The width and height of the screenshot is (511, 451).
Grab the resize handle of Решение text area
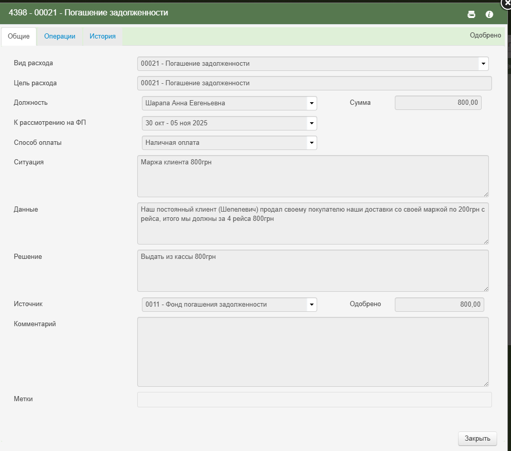pos(486,289)
